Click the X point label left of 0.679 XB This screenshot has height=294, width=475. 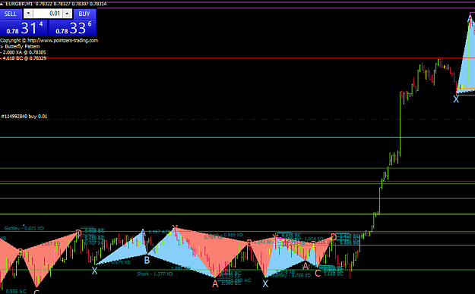pos(94,271)
